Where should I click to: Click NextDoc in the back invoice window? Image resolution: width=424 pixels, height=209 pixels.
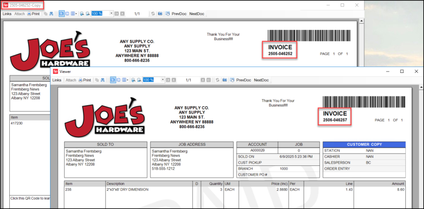pos(197,14)
